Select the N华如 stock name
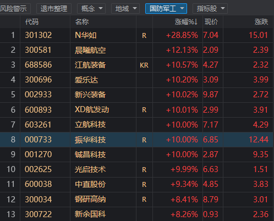Image resolution: width=274 pixels, height=221 pixels. click(86, 35)
